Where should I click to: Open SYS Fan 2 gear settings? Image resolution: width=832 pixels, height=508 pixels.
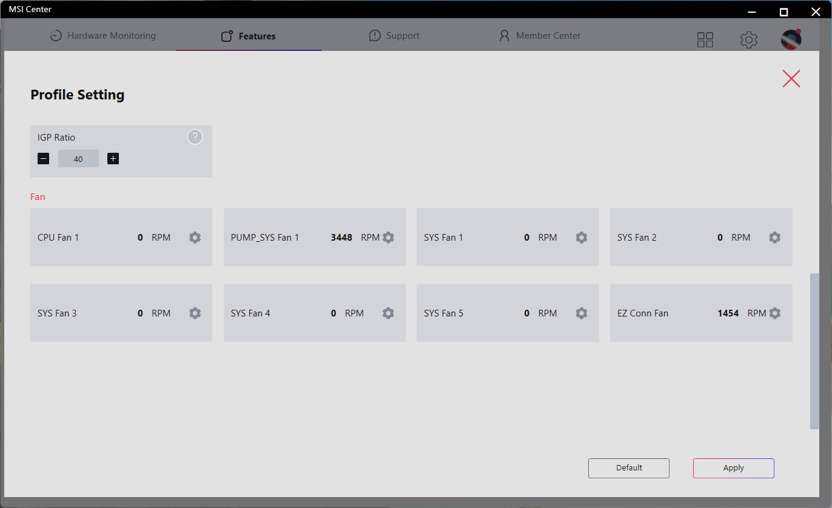[775, 238]
